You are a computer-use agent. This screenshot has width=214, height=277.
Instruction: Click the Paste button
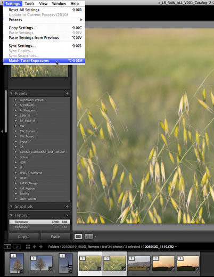point(55,237)
